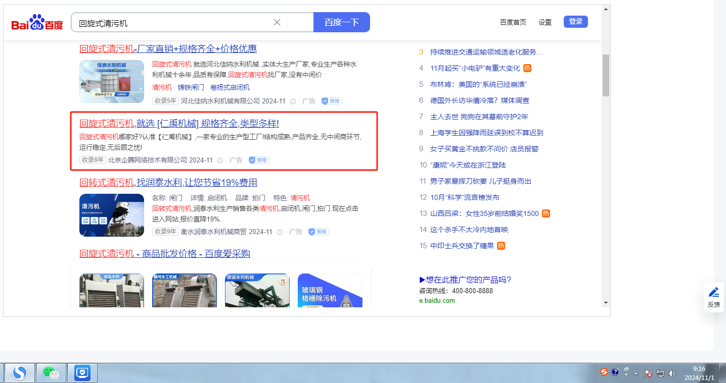The width and height of the screenshot is (726, 383).
Task: Click the 登录 login button
Action: tap(576, 22)
